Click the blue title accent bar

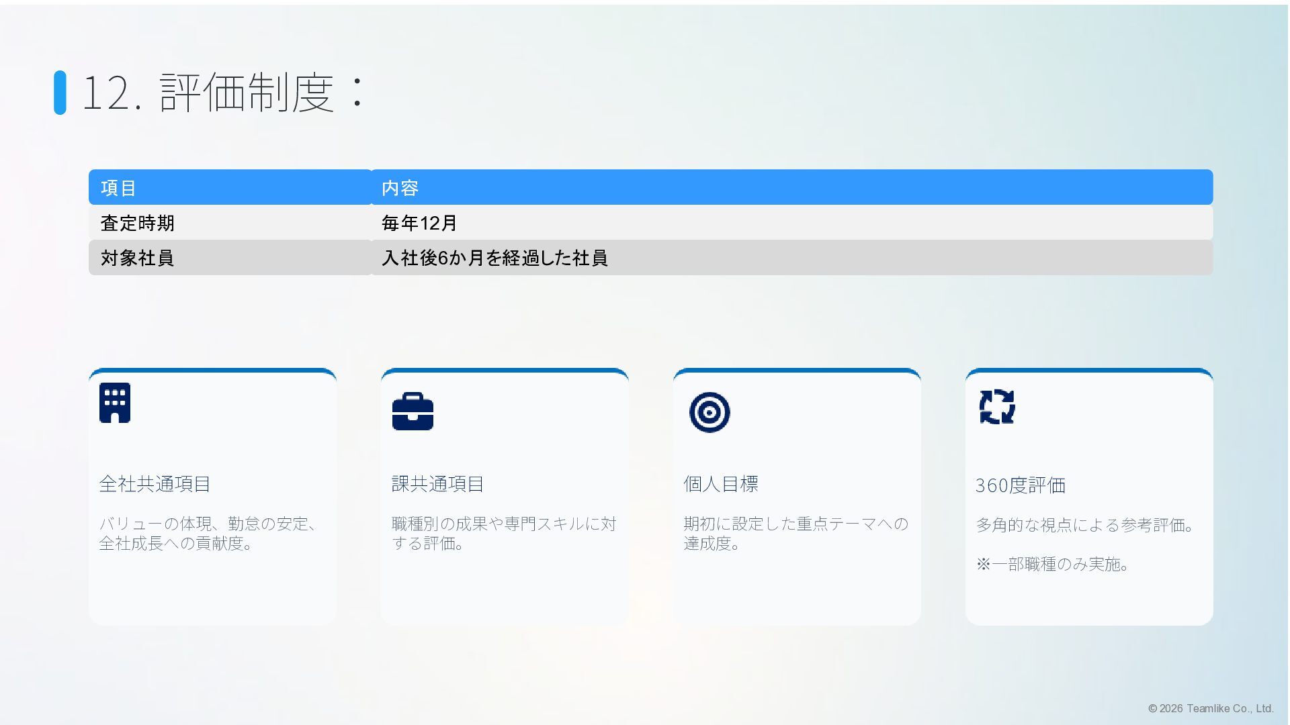(x=60, y=93)
